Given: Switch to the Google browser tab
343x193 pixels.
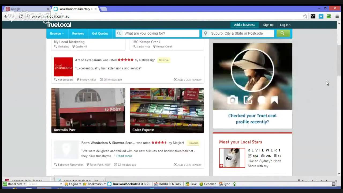Looking at the screenshot, I should (x=27, y=9).
